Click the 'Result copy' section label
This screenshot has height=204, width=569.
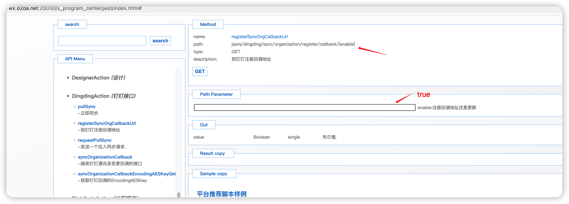(212, 153)
